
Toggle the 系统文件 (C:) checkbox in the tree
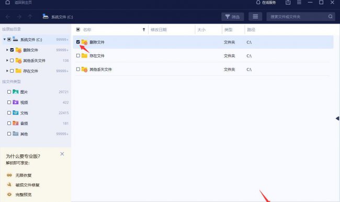tap(9, 39)
